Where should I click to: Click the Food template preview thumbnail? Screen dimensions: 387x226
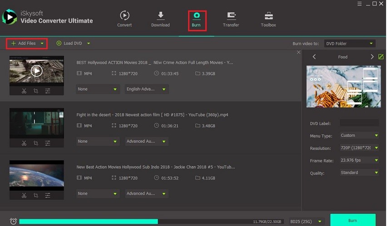coord(342,87)
